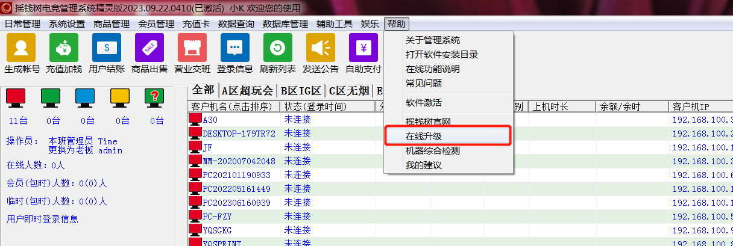Click the 生成帐号 toolbar icon

[21, 48]
